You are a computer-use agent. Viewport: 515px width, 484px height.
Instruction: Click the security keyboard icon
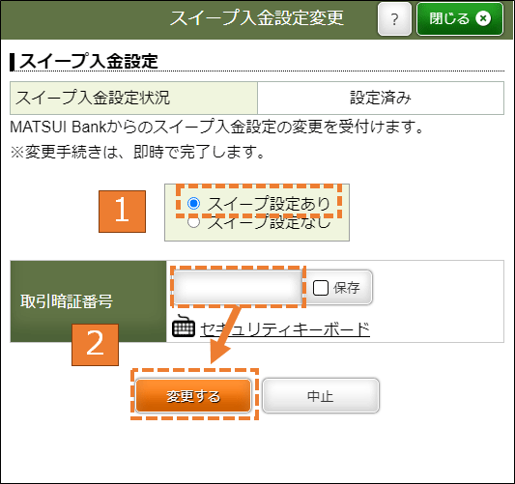pos(184,326)
